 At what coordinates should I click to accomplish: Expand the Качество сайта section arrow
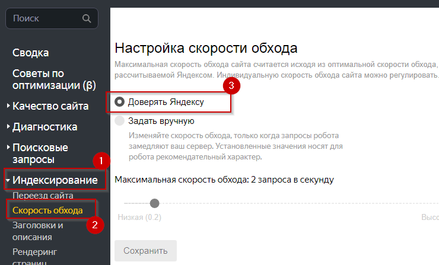[x=8, y=107]
